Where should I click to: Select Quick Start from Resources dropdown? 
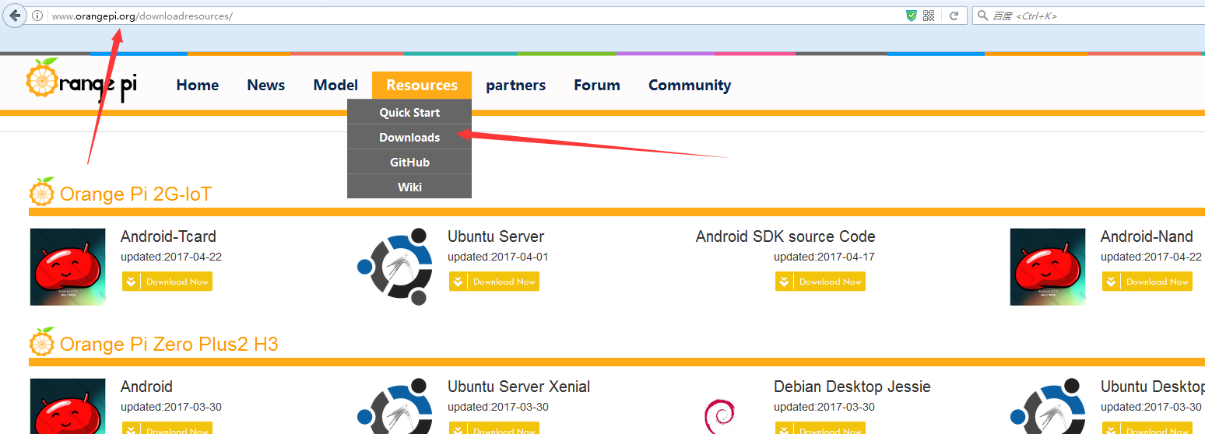click(x=409, y=112)
